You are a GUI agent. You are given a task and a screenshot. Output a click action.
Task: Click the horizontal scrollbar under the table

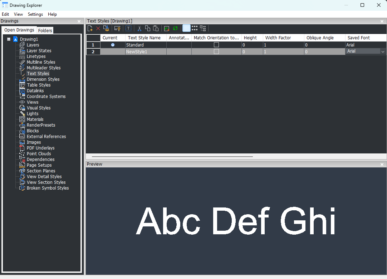[172, 156]
